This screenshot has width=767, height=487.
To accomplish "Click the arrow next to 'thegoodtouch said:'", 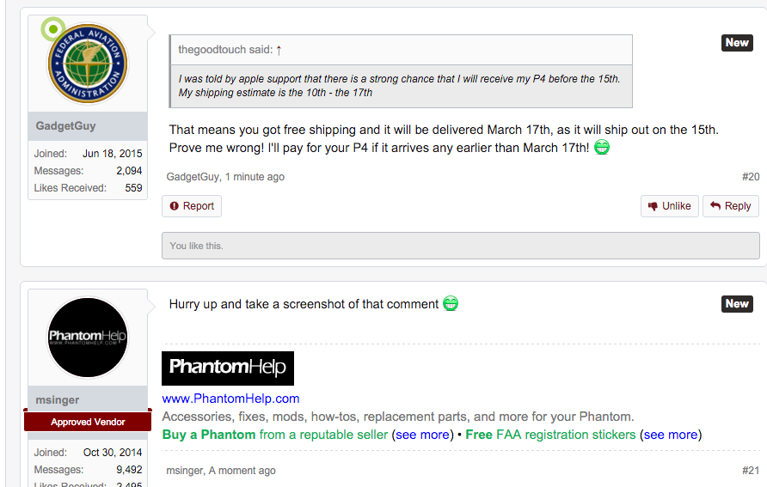I will [x=279, y=50].
